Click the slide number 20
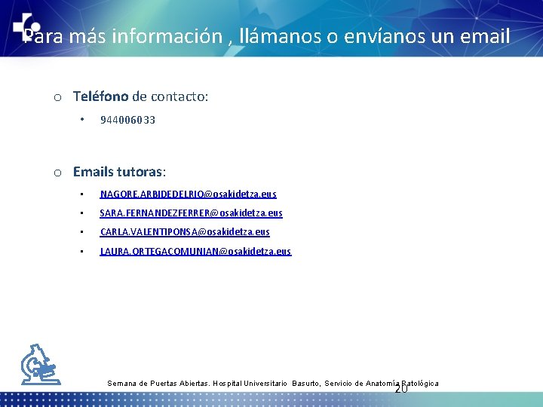This screenshot has height=407, width=543. [401, 389]
